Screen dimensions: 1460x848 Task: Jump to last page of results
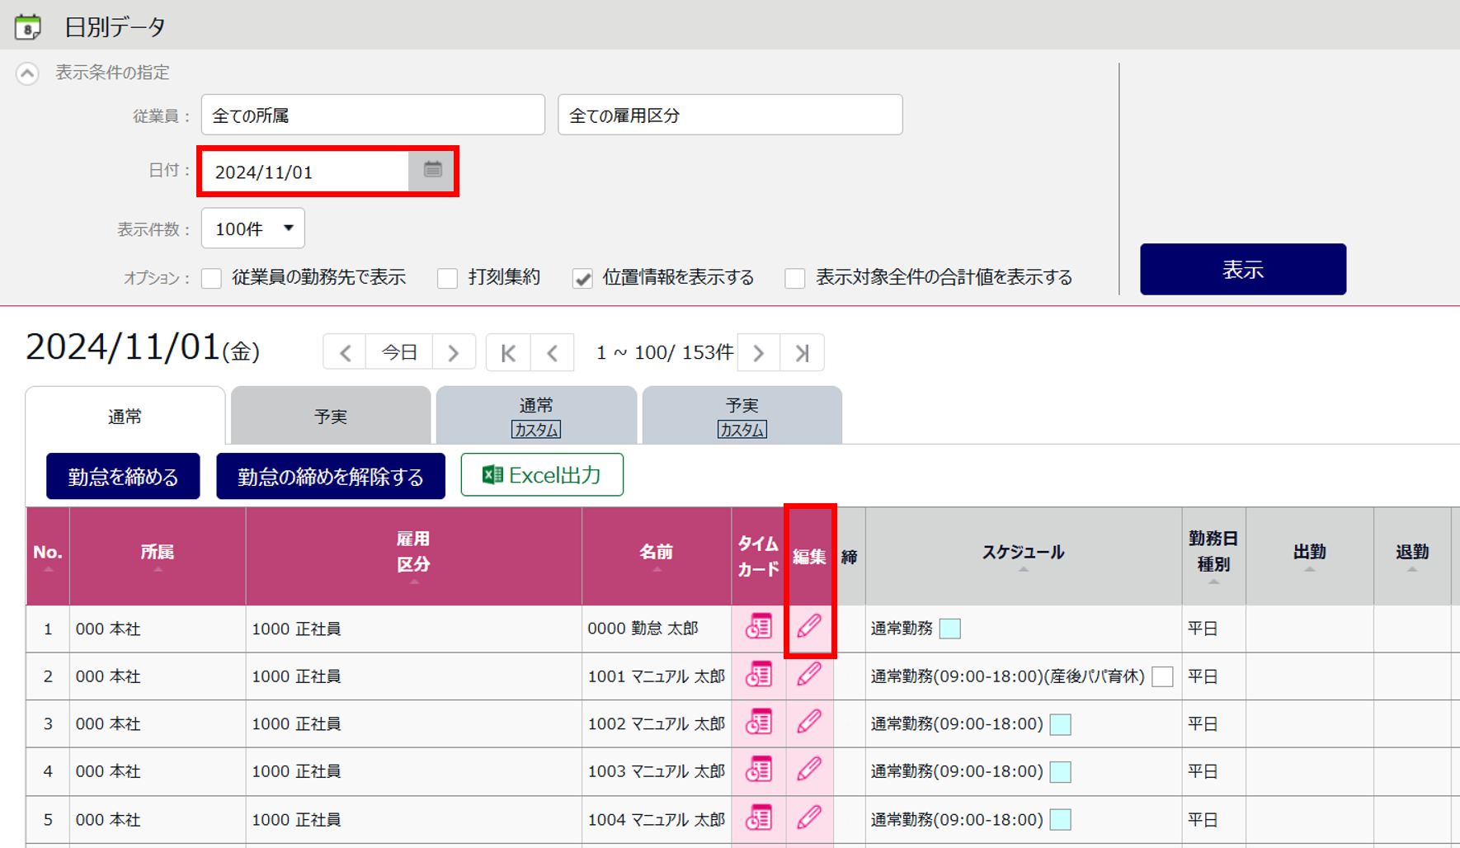pyautogui.click(x=802, y=353)
